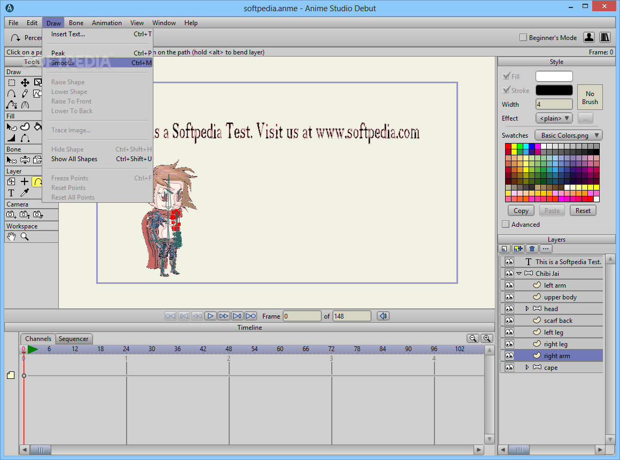The image size is (620, 460).
Task: Hide the 'This is a Softpedia Test.' layer
Action: click(x=509, y=262)
